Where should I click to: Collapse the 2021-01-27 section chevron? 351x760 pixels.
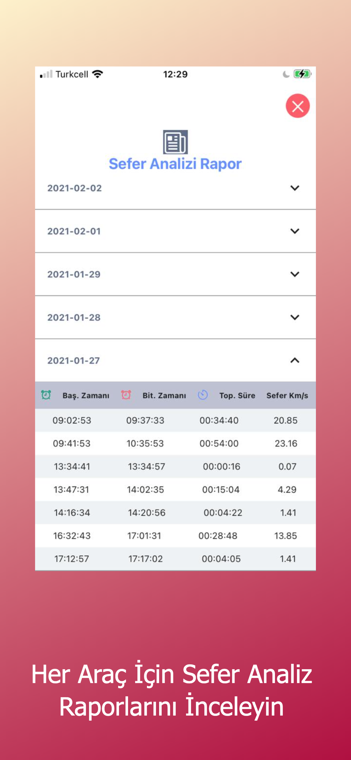pos(295,360)
